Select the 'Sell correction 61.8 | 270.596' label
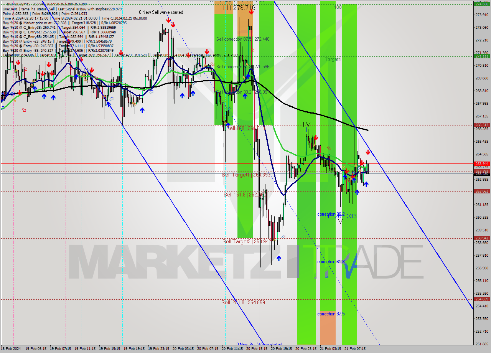The image size is (491, 353). tap(243, 67)
